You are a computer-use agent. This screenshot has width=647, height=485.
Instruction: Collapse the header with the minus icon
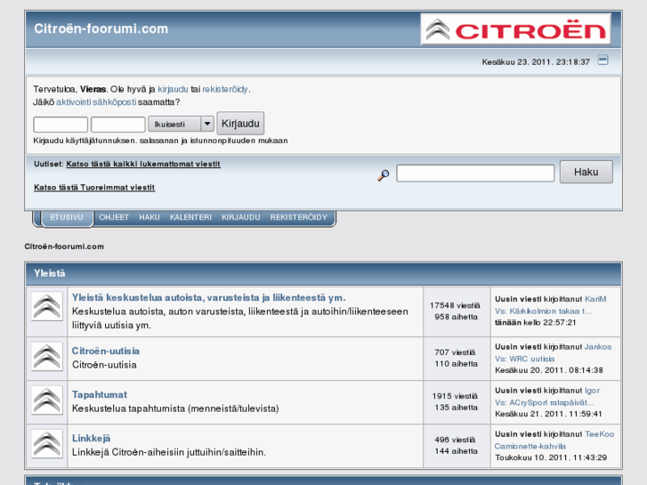(603, 61)
